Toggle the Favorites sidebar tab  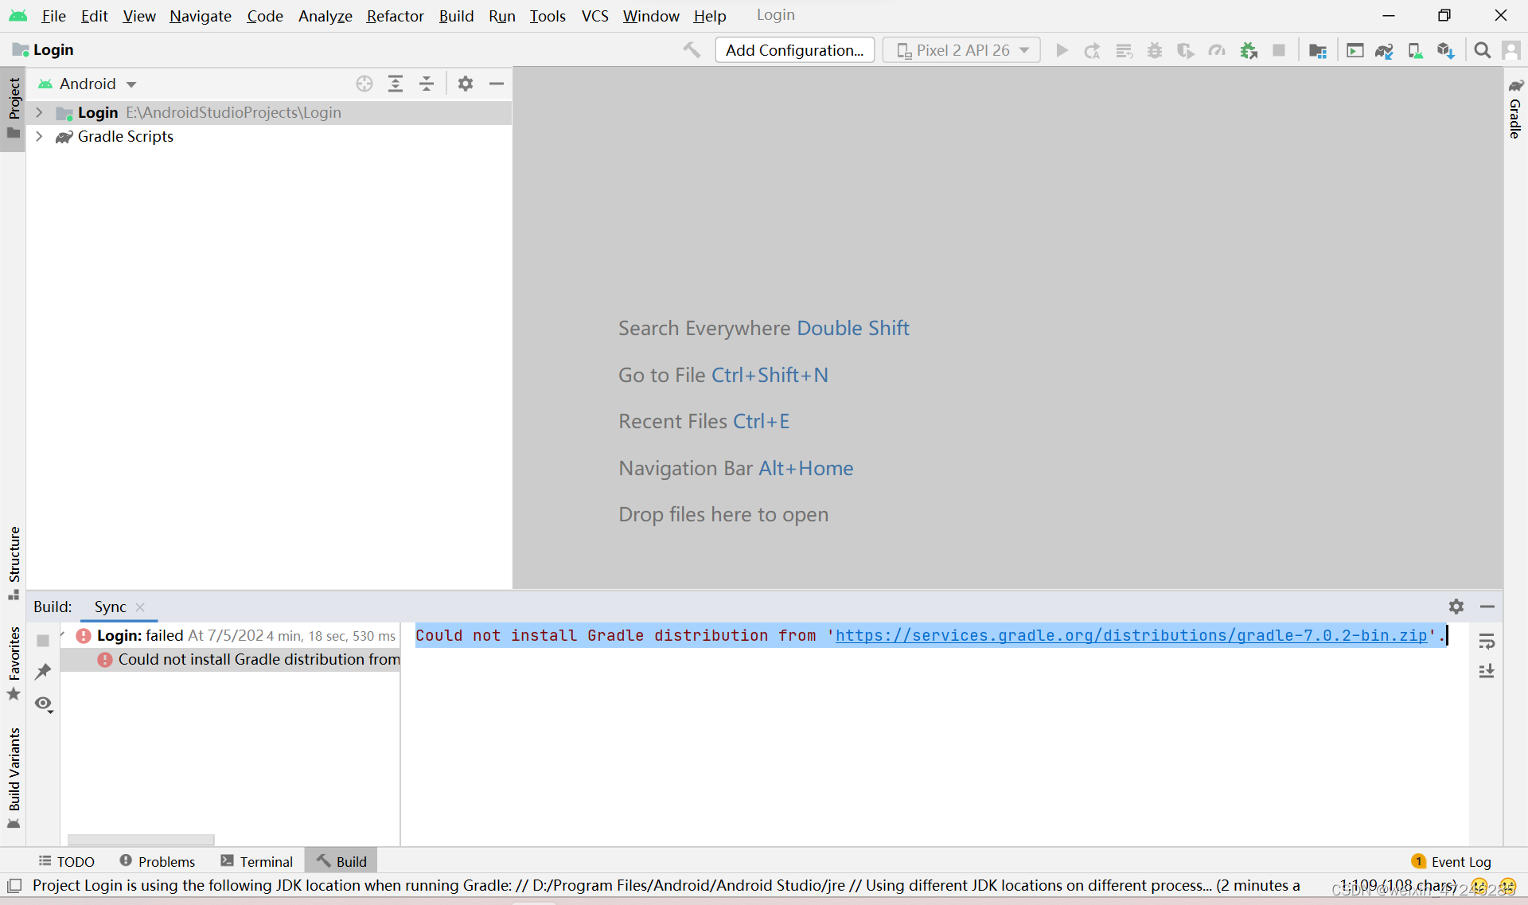[x=14, y=663]
